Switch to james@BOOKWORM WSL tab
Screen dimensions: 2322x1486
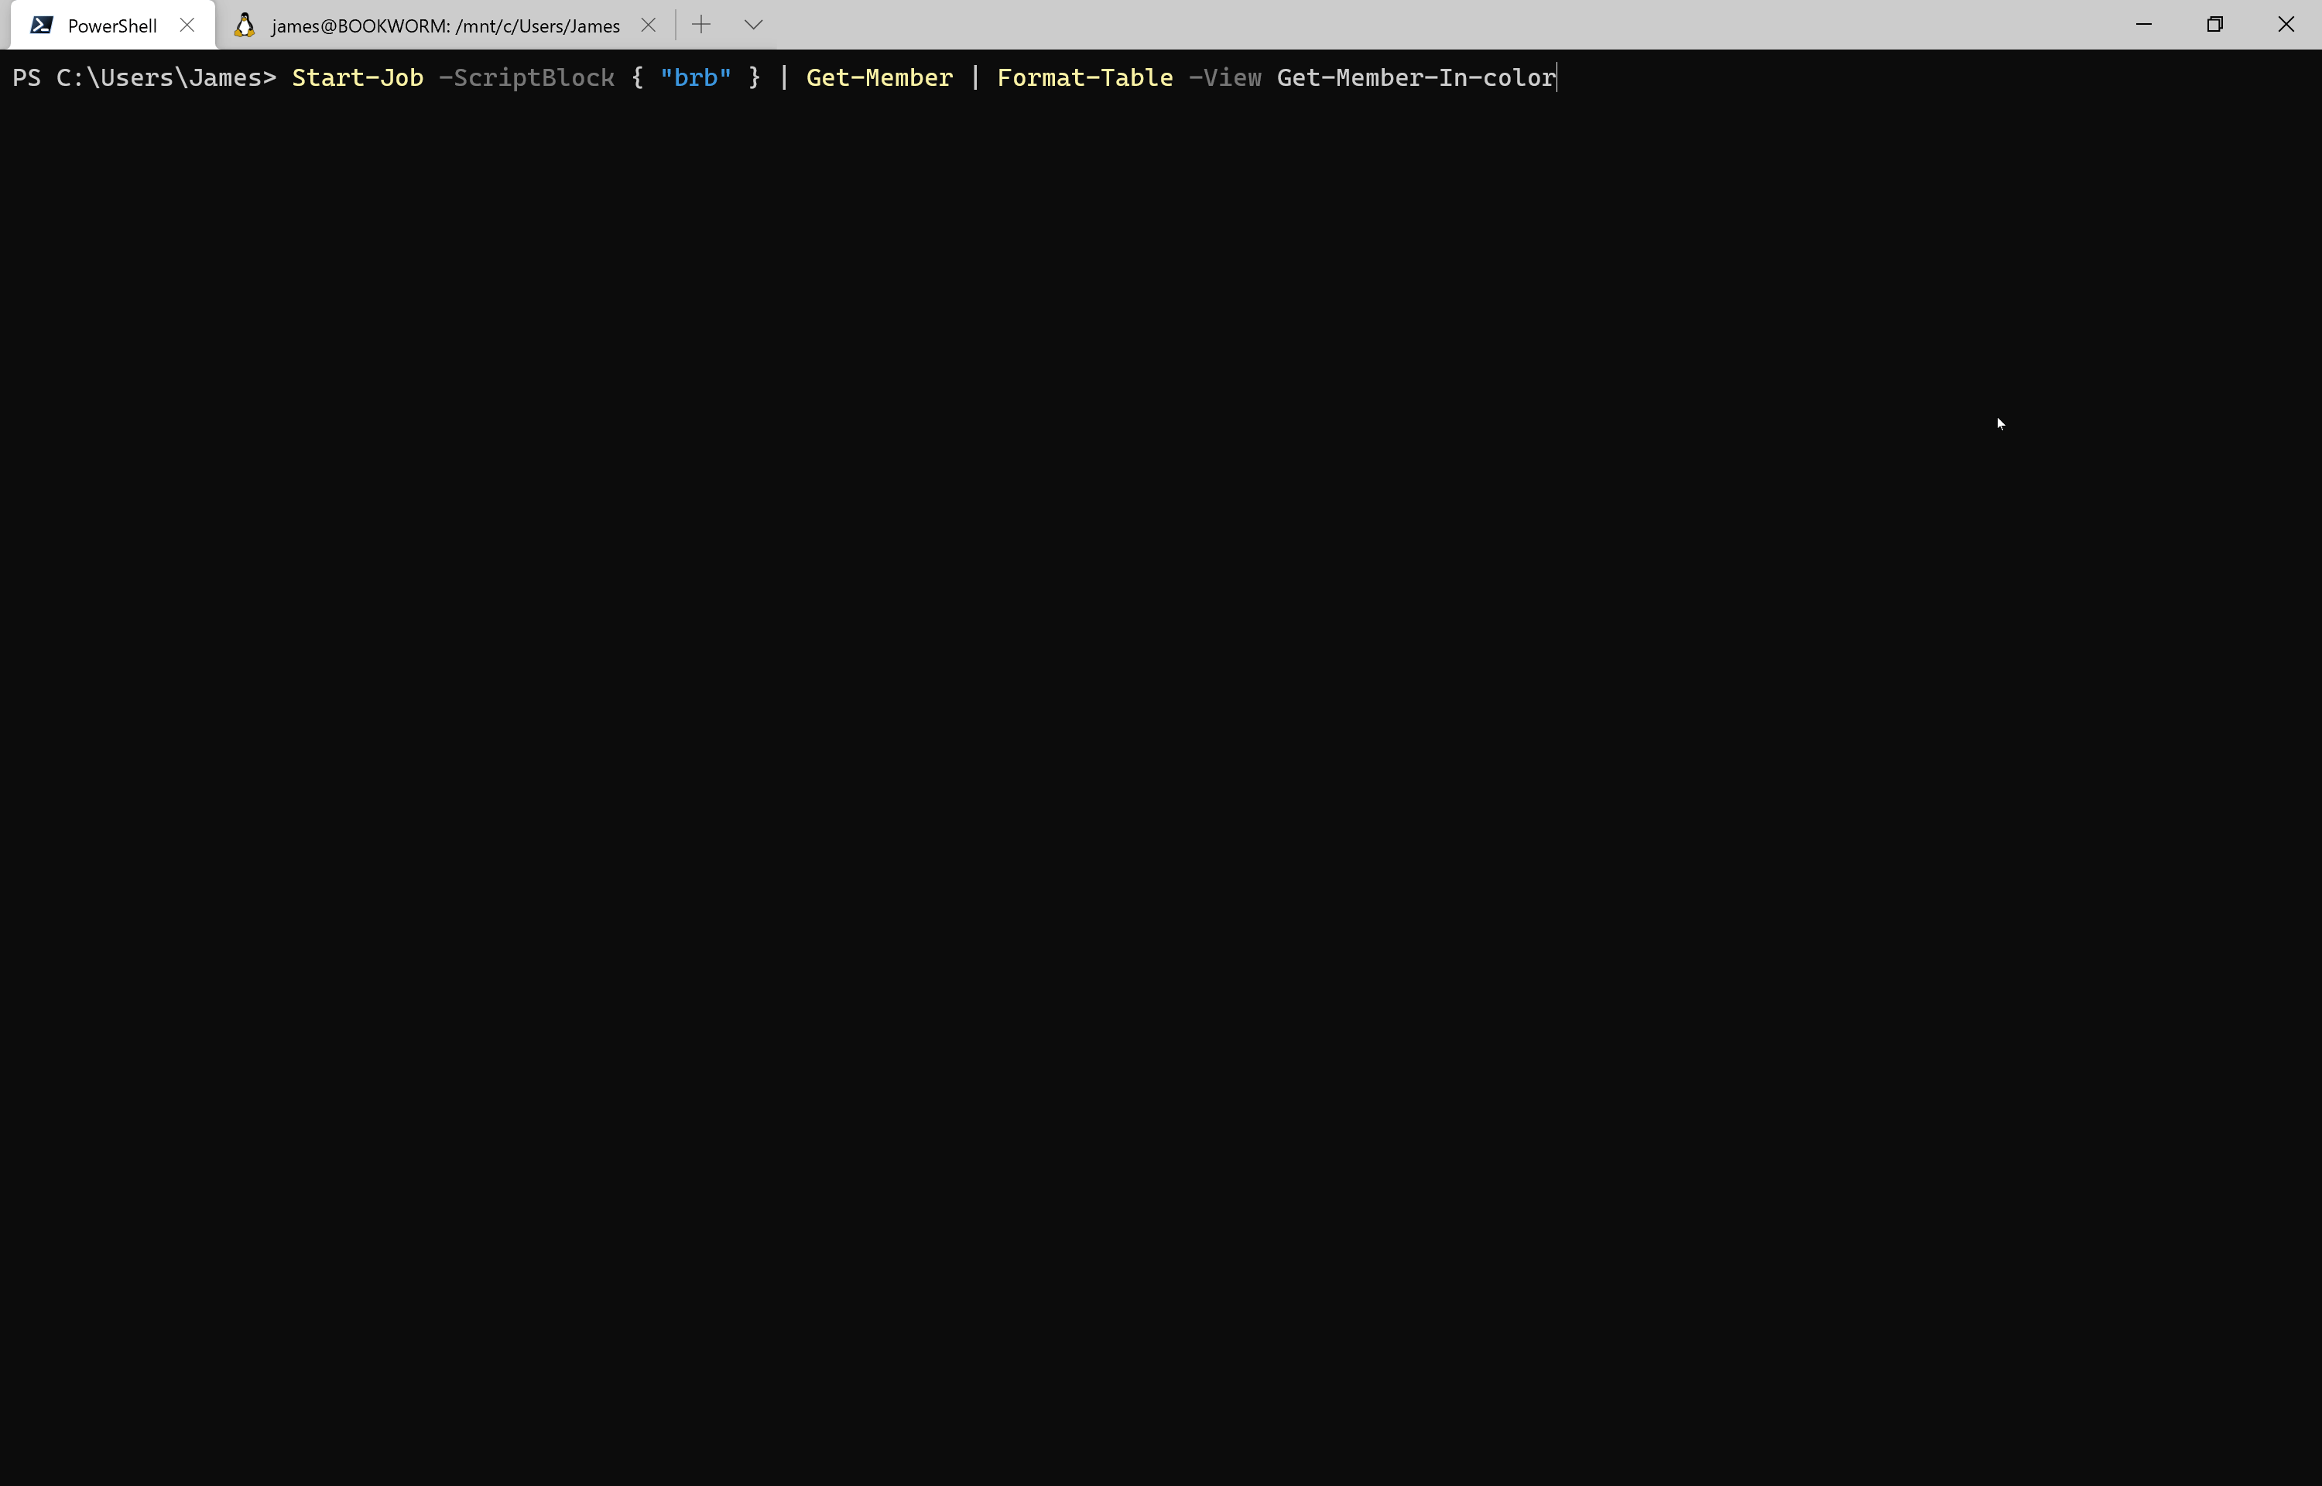[x=445, y=26]
